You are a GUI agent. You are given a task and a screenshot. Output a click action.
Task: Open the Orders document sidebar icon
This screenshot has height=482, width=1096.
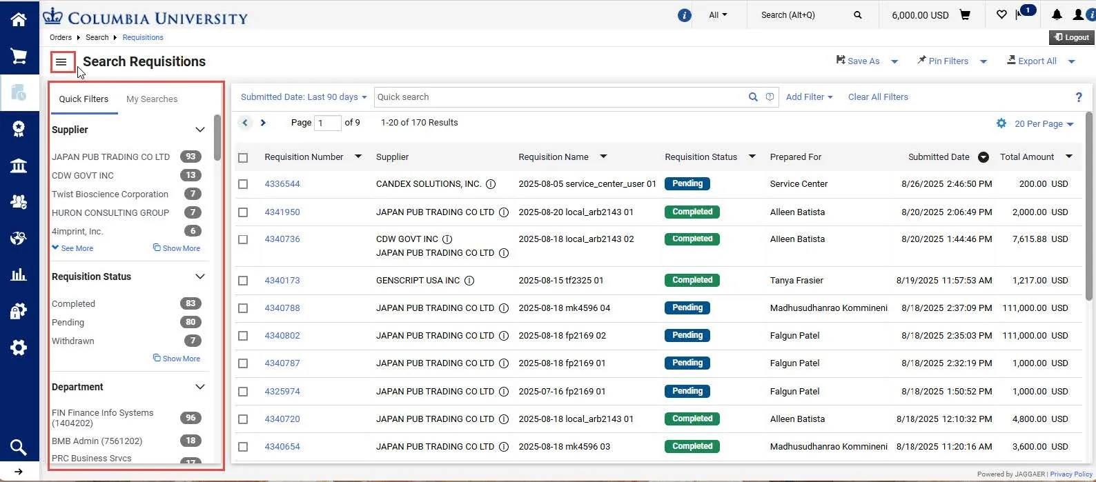pyautogui.click(x=19, y=92)
